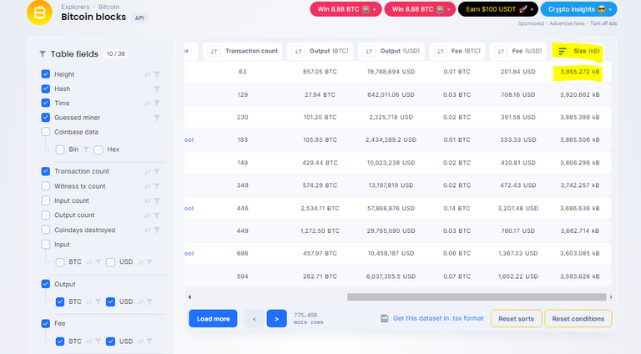641x354 pixels.
Task: Click Advertise here link
Action: click(x=567, y=23)
